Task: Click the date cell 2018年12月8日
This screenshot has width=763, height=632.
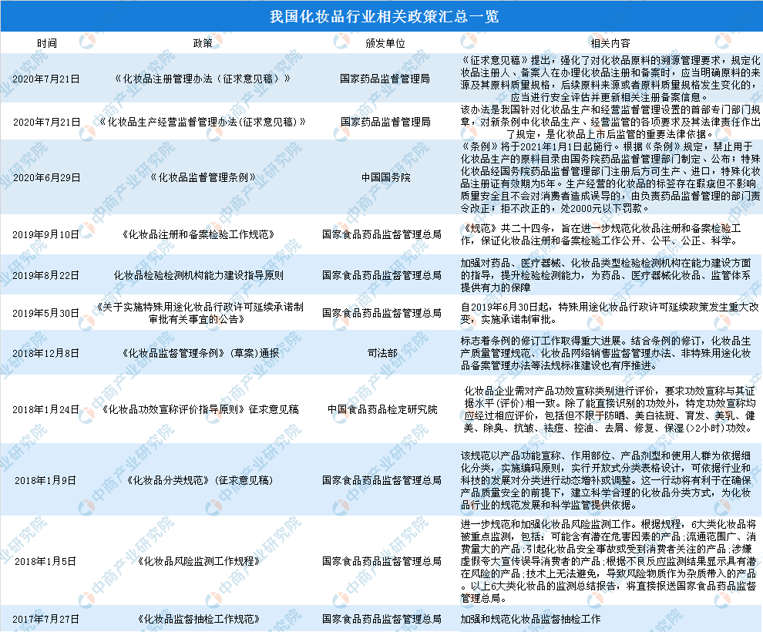Action: (45, 353)
